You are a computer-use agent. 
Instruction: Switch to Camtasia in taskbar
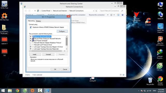click(40, 91)
